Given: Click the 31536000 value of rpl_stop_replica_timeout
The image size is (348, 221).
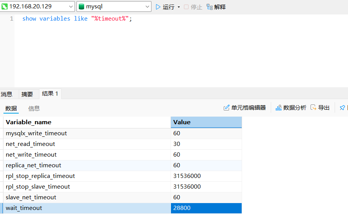Looking at the screenshot, I should pos(206,176).
